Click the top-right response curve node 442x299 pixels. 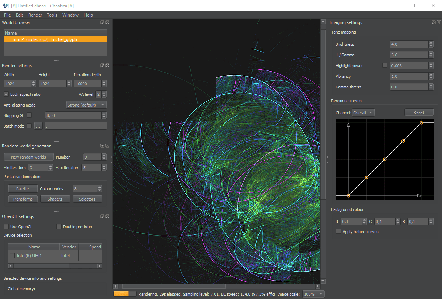(x=421, y=123)
